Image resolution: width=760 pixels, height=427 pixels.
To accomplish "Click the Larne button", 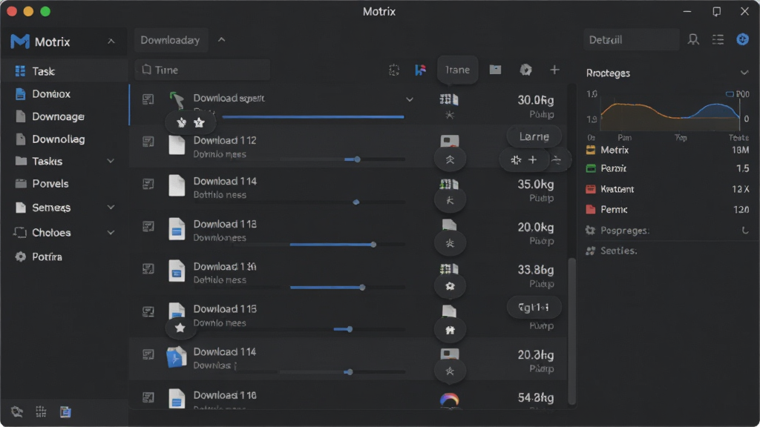I will [x=534, y=136].
